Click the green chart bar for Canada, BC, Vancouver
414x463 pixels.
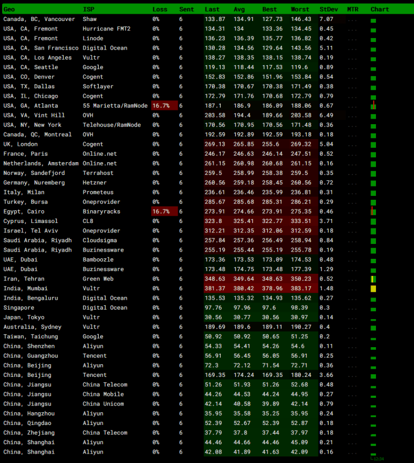click(373, 20)
